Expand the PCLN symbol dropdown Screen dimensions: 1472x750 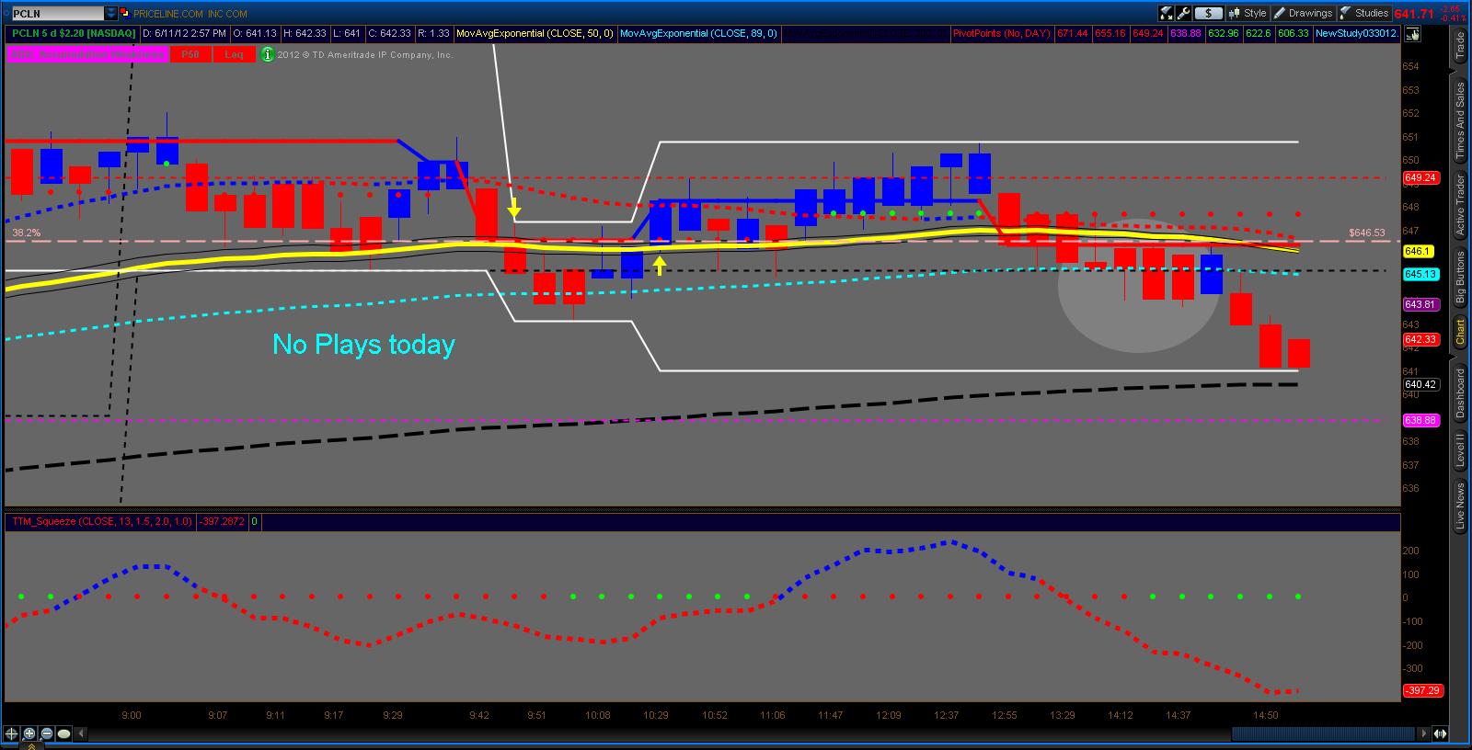tap(111, 14)
